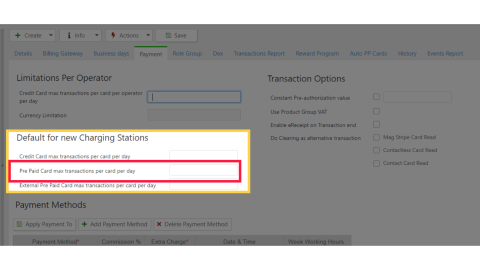Open the Info dropdown arrow
Viewport: 480px width, 270px height.
point(96,35)
